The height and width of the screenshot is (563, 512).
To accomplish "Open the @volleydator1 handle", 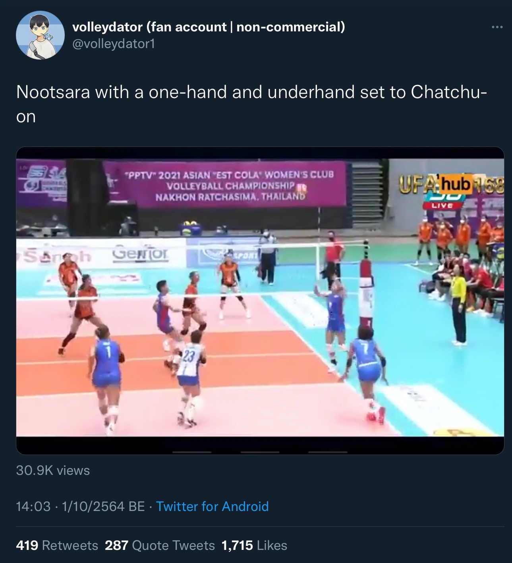I will pos(113,43).
